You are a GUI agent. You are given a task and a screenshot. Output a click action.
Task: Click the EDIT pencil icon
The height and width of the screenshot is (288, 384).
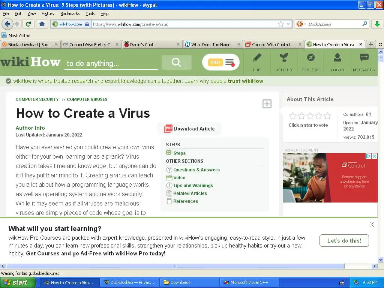257,58
